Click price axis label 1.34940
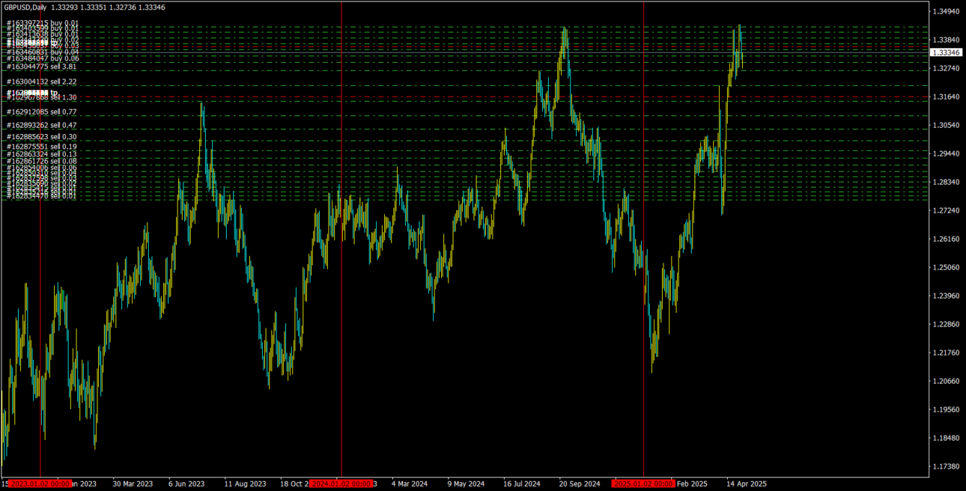 click(x=947, y=11)
